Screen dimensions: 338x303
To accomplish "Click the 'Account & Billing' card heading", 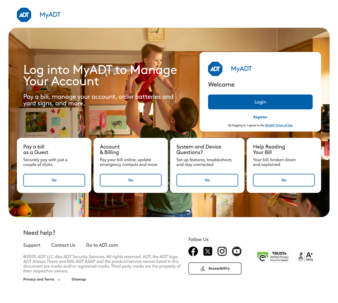I will click(110, 149).
